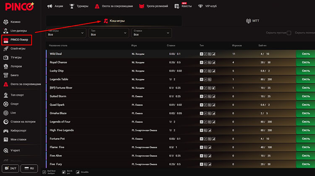315x176 pixels.
Task: Sort by Название стола column header
Action: coord(58,46)
